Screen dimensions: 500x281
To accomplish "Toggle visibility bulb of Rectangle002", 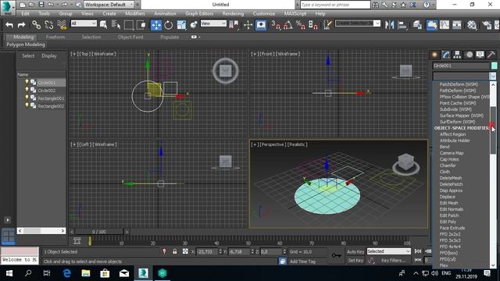I will click(x=27, y=106).
